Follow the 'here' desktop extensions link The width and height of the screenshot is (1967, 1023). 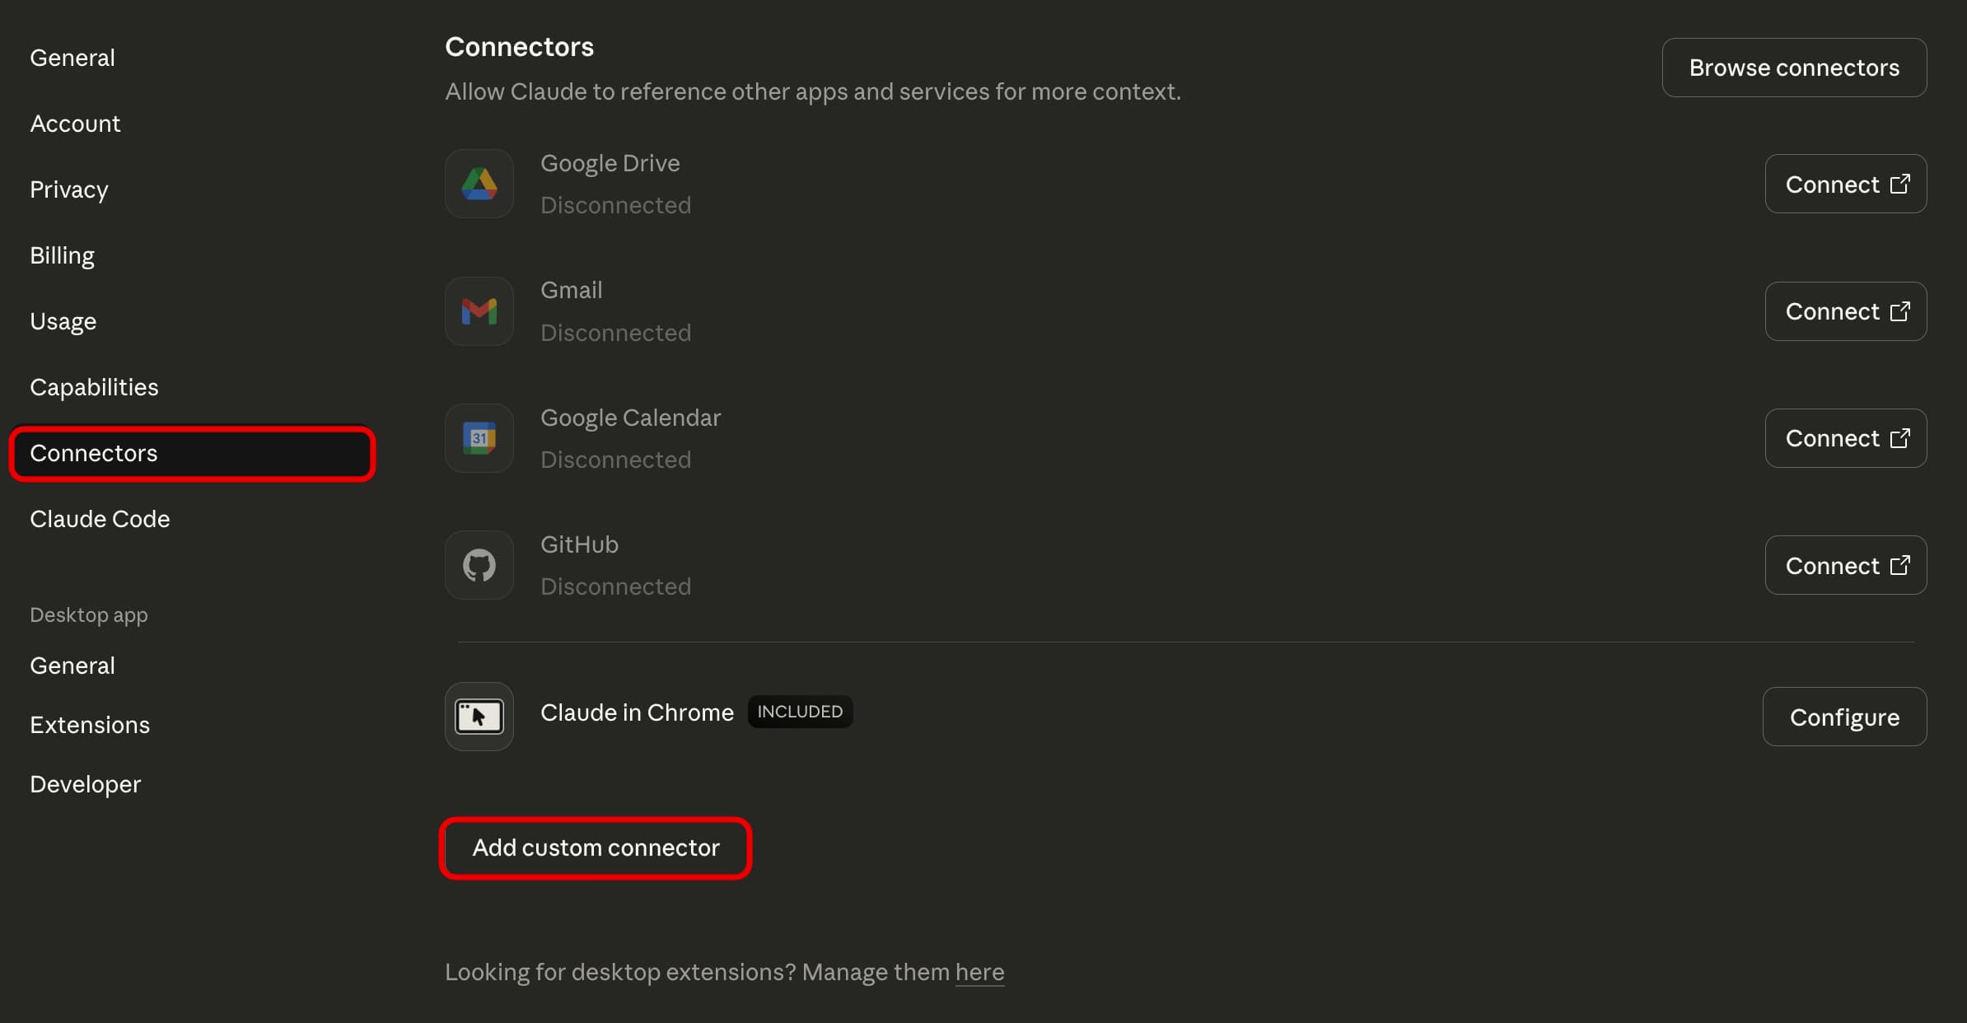pos(979,972)
